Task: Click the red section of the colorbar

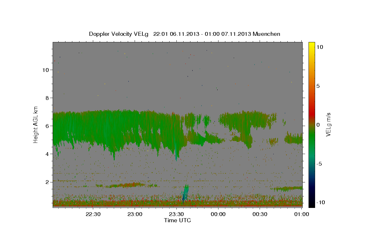Action: pyautogui.click(x=312, y=114)
